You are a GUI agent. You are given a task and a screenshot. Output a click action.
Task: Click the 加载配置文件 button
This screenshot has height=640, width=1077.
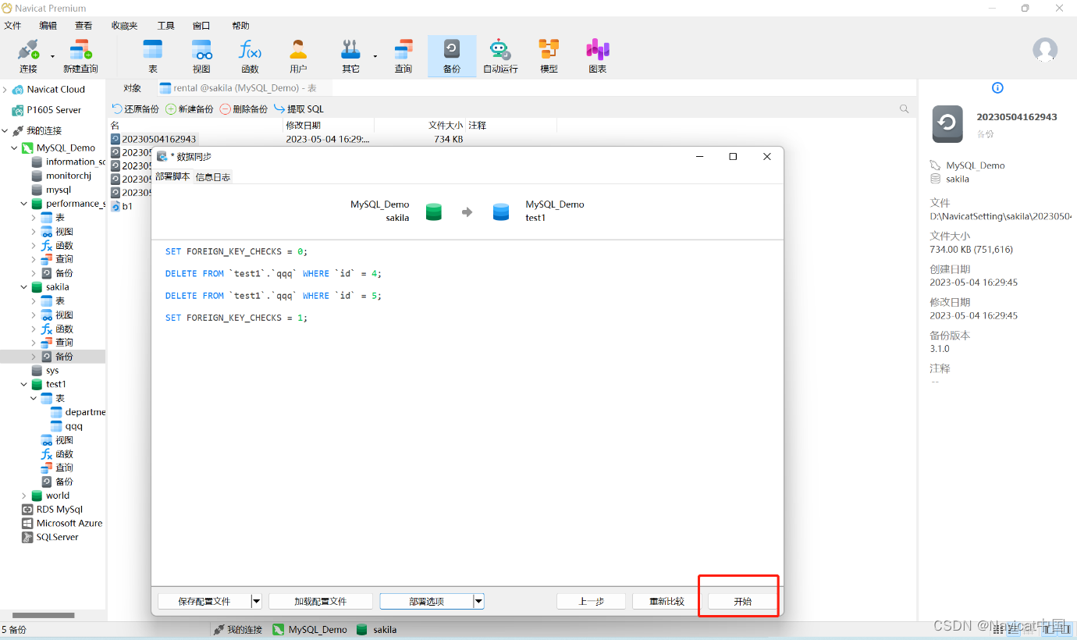click(x=321, y=602)
